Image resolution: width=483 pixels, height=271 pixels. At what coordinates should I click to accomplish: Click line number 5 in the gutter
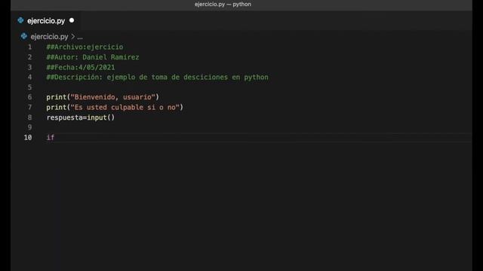pyautogui.click(x=29, y=87)
